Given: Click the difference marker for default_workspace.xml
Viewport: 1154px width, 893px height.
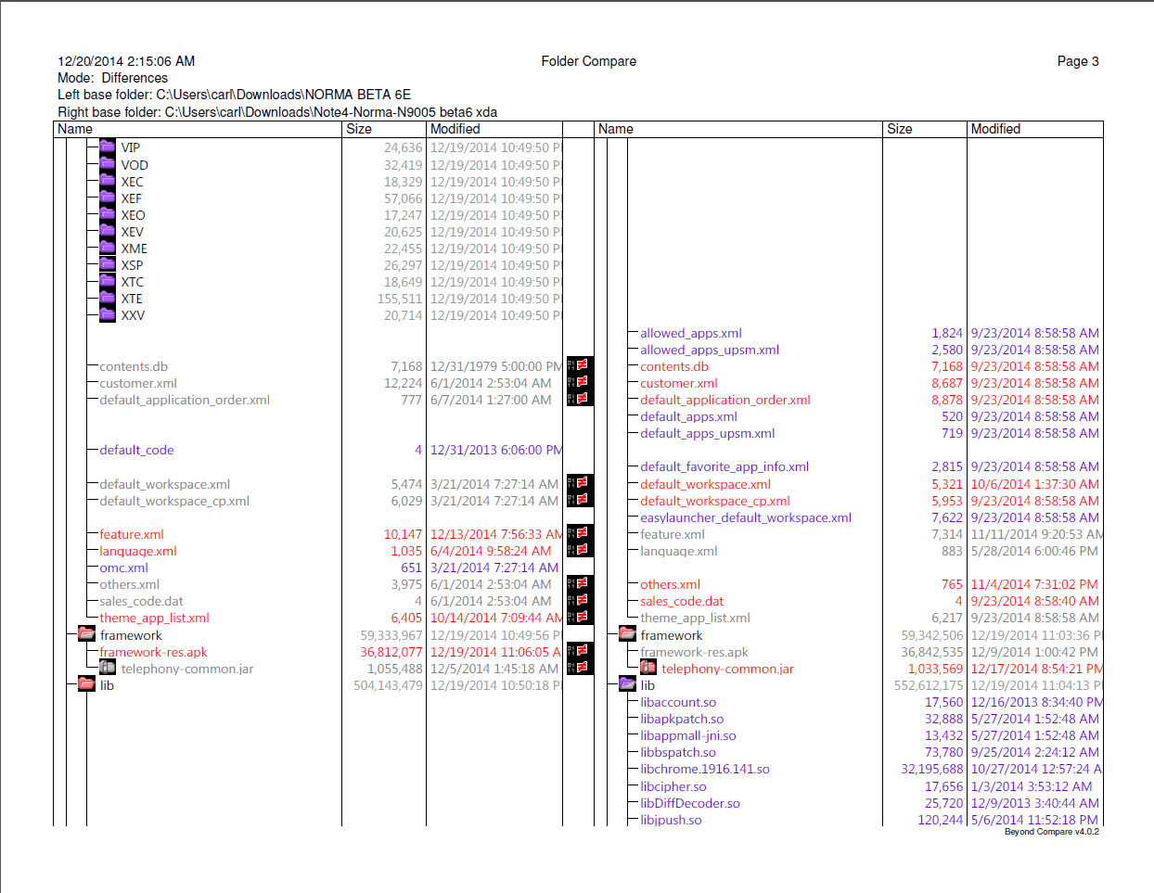Looking at the screenshot, I should tap(580, 483).
